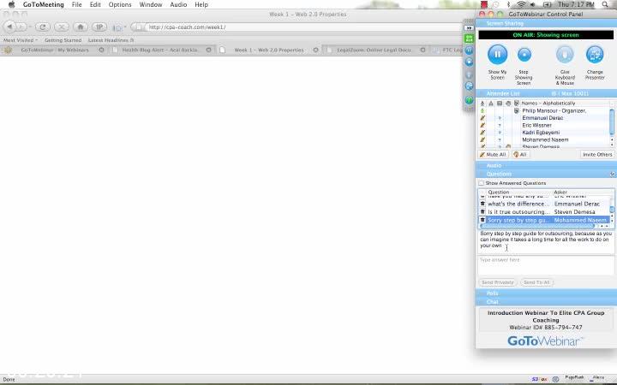Click the Wi-Fi icon in the menu bar
This screenshot has width=617, height=385.
click(x=521, y=5)
